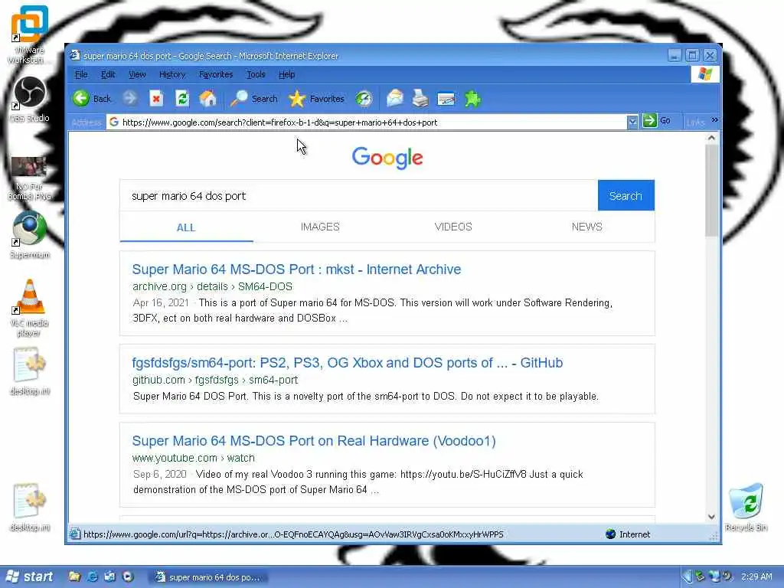The image size is (784, 588).
Task: Select the ALL results tab
Action: coord(186,227)
